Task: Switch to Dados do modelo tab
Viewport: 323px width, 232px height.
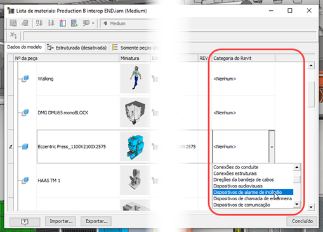Action: pos(24,47)
